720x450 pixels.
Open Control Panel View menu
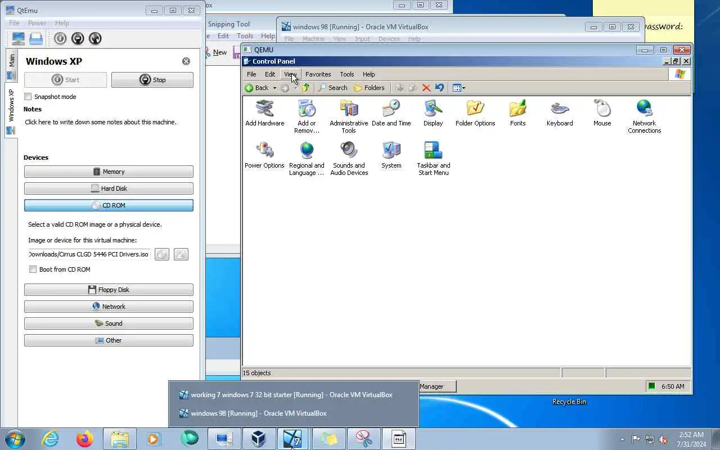point(290,74)
